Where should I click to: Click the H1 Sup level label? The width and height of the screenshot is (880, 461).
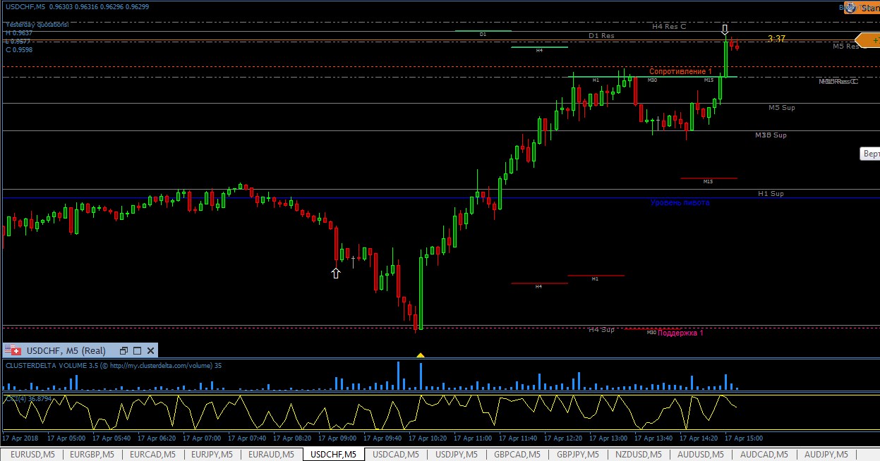tap(771, 193)
